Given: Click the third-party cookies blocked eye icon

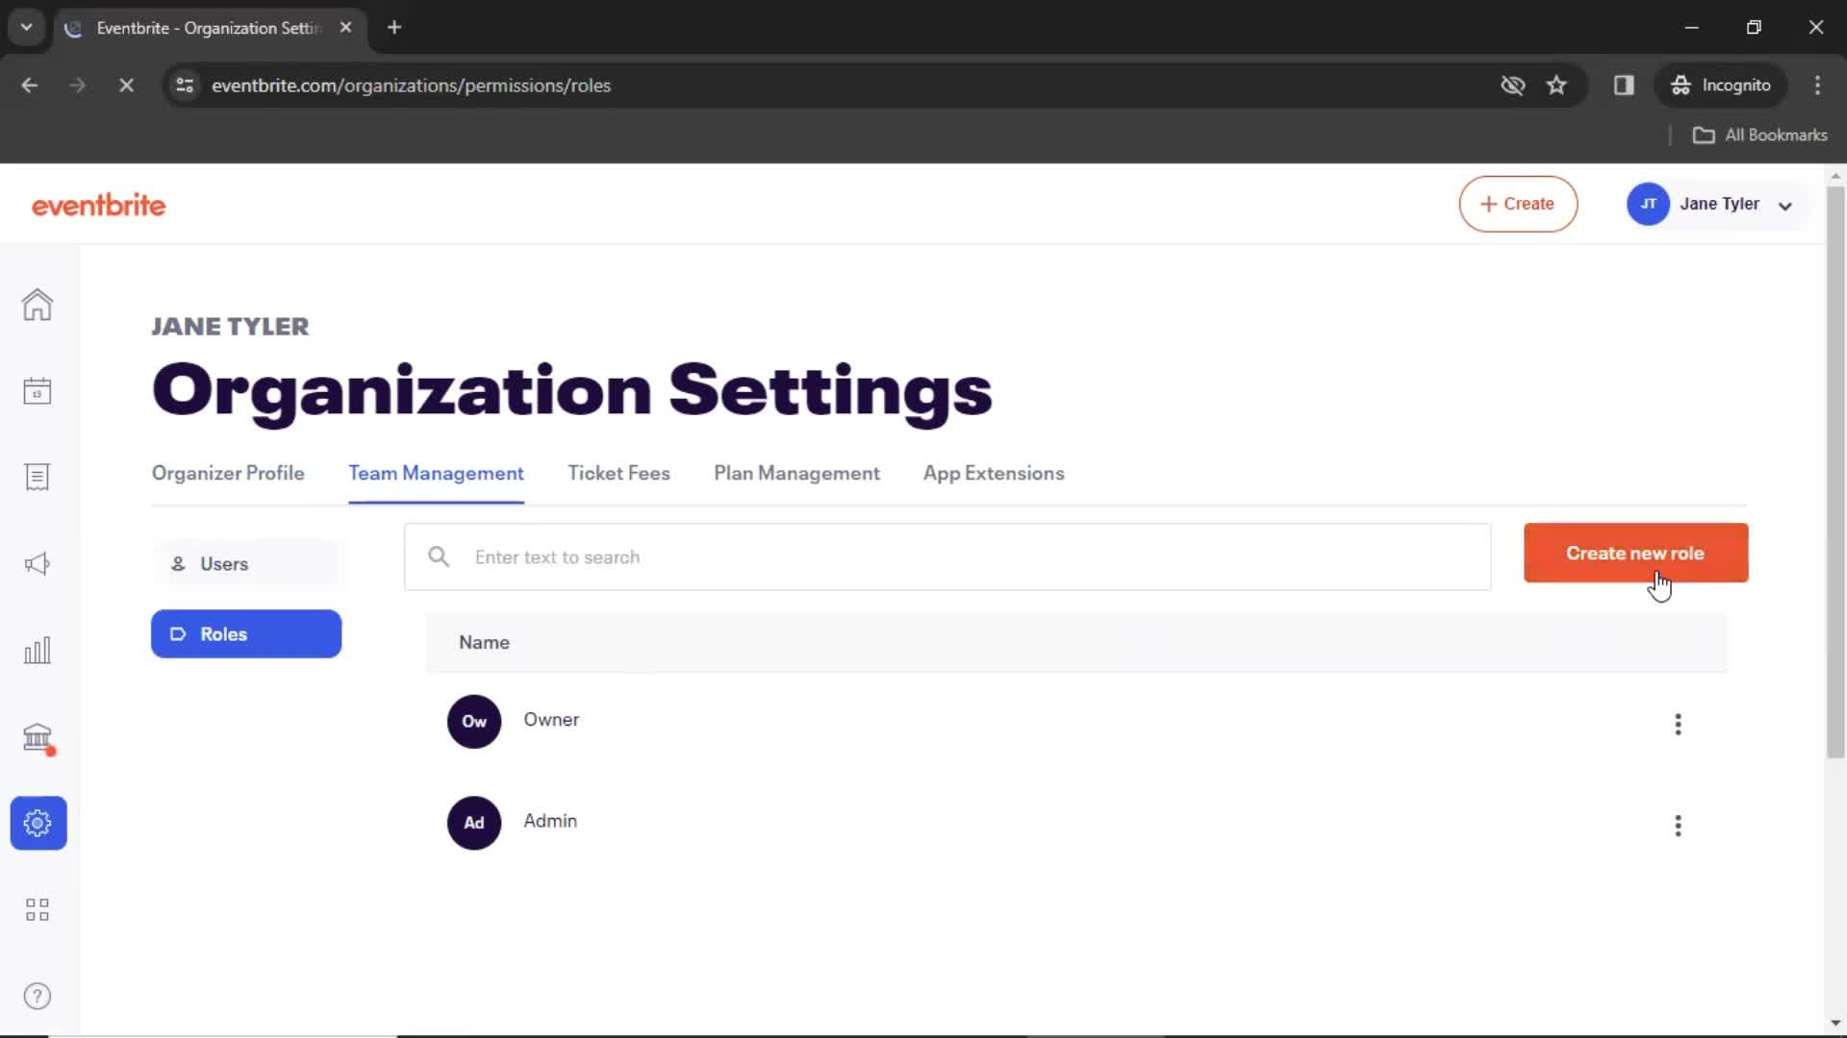Looking at the screenshot, I should click(1512, 86).
